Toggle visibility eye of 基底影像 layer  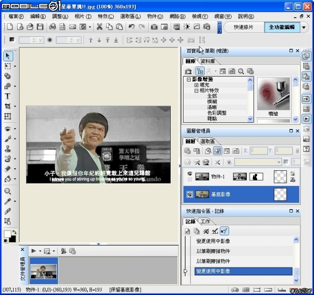pyautogui.click(x=190, y=194)
